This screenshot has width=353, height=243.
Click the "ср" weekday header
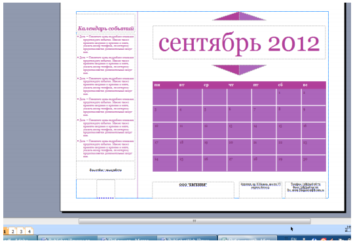[206, 85]
